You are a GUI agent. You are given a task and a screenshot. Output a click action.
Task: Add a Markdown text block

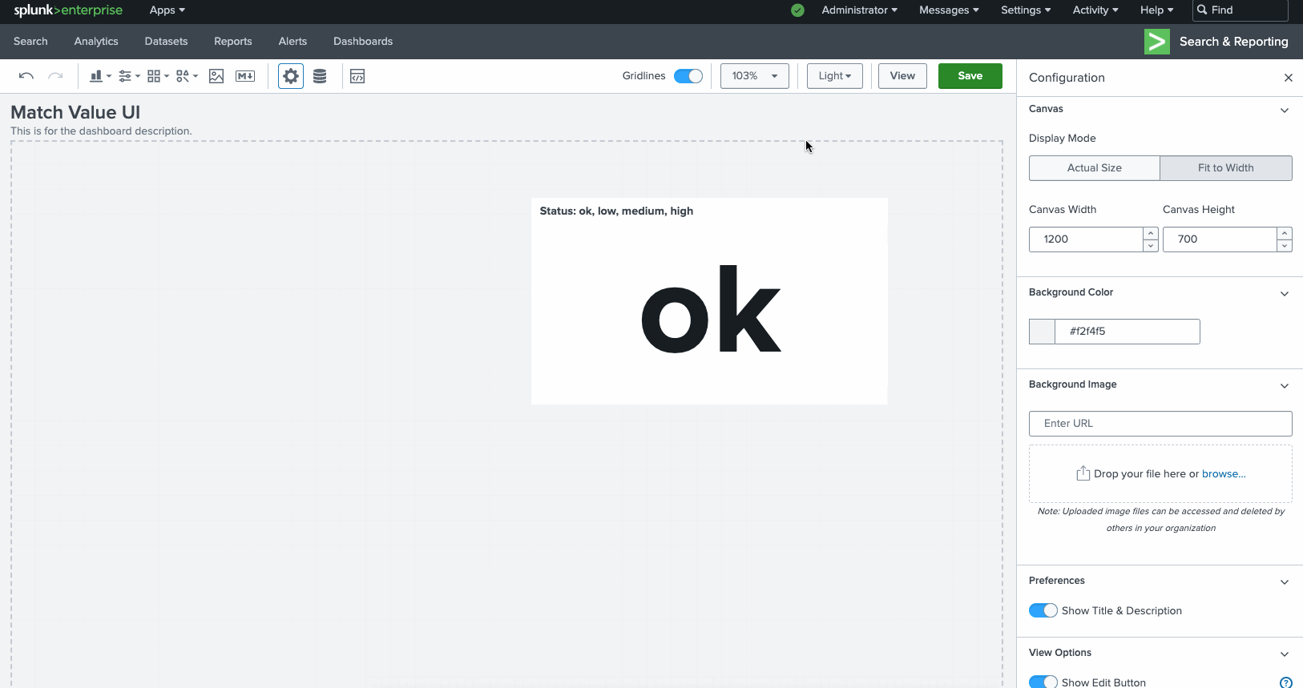245,76
